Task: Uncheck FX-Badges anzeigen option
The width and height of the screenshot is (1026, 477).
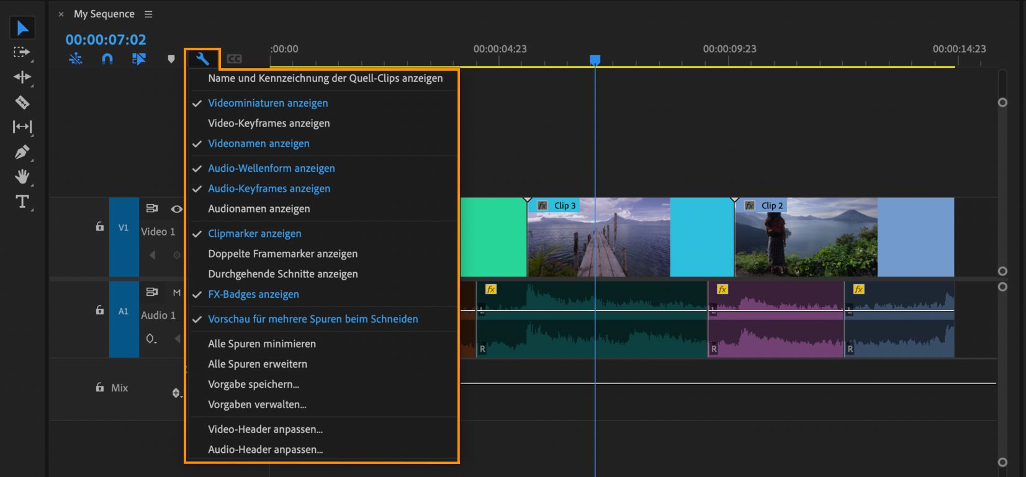Action: (253, 295)
